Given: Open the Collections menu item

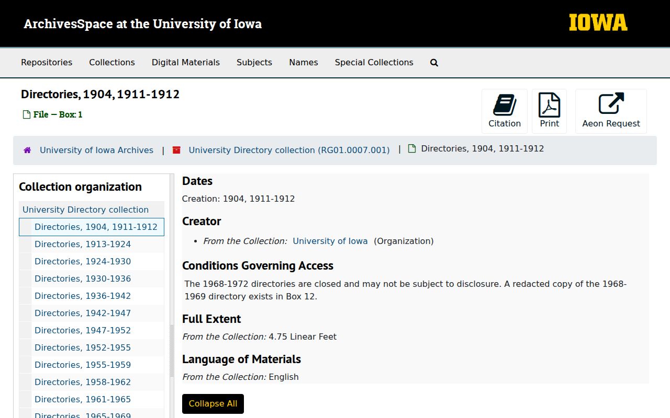Looking at the screenshot, I should click(112, 62).
